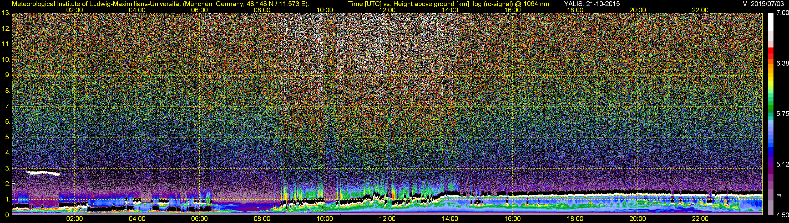Click the 10:00 label on the lower time axis
Viewport: 789px width, 223px height.
(x=325, y=219)
